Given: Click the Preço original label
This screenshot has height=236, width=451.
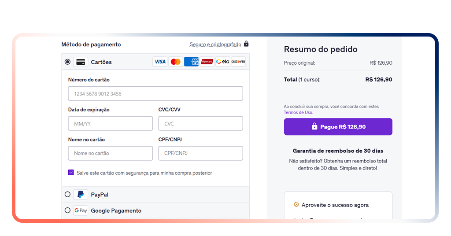Looking at the screenshot, I should tap(299, 63).
